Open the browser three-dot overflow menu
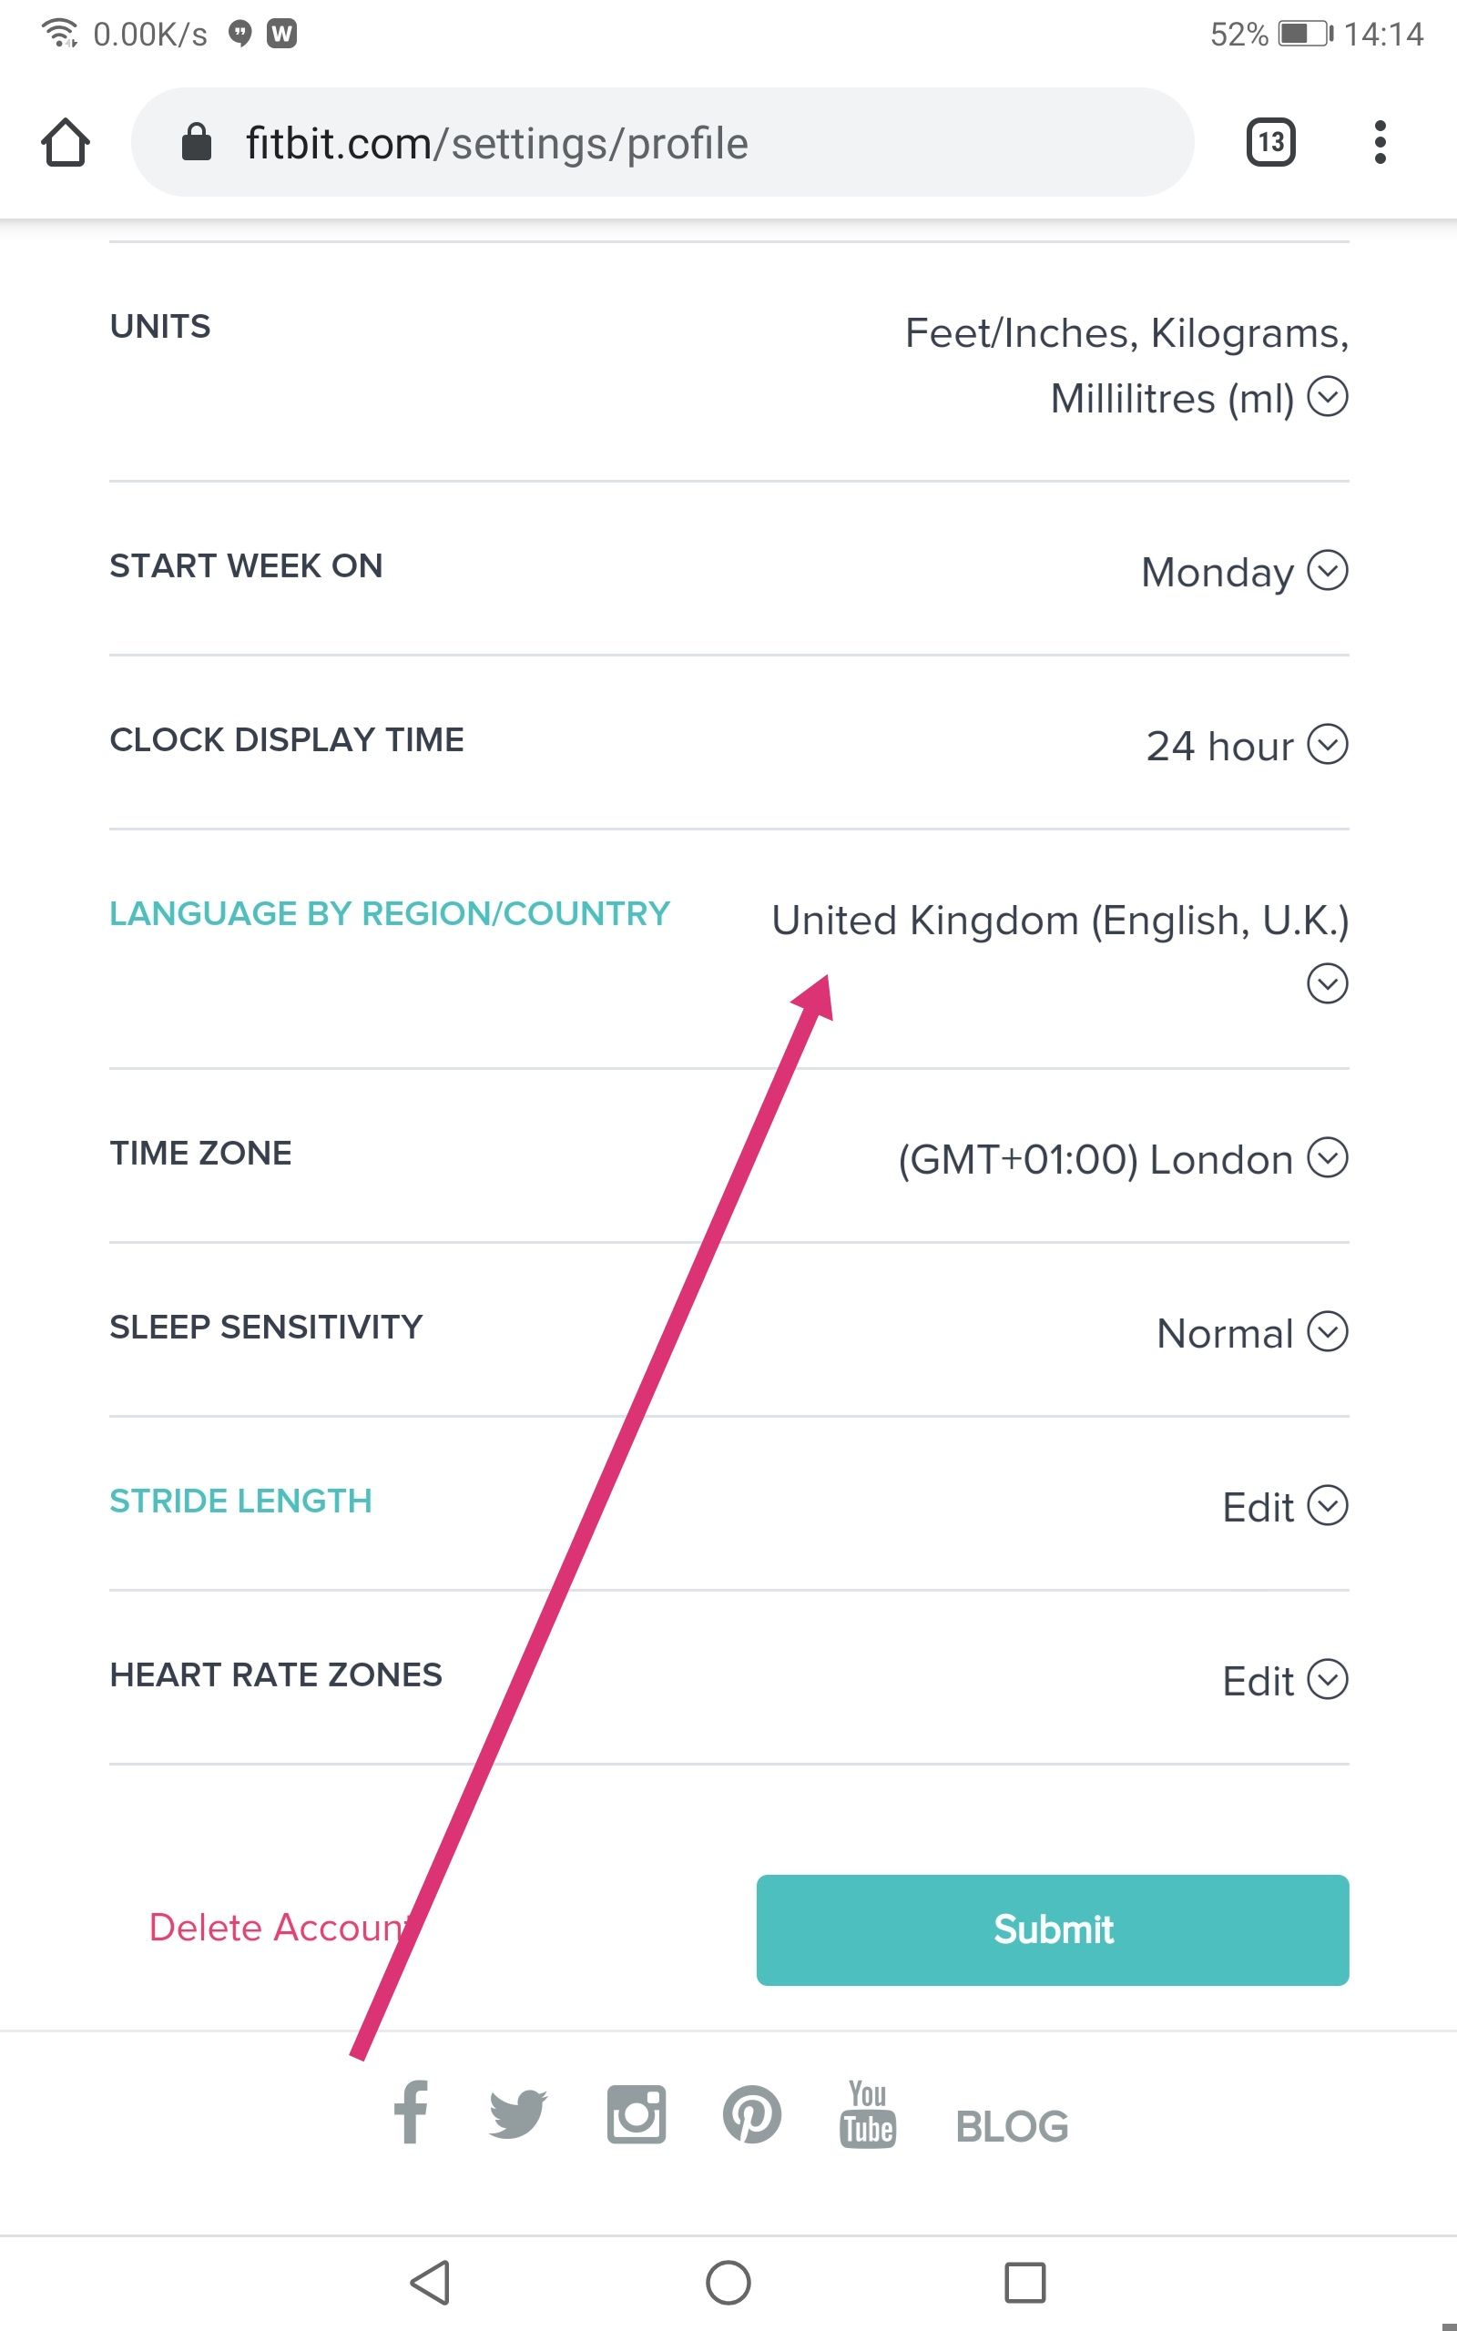This screenshot has height=2331, width=1457. click(x=1380, y=143)
